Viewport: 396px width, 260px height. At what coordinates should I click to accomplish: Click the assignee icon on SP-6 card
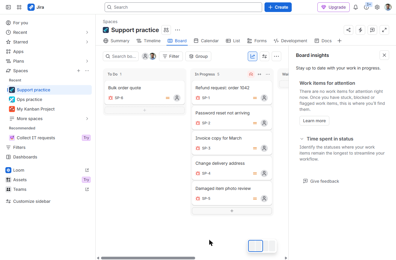pyautogui.click(x=177, y=98)
